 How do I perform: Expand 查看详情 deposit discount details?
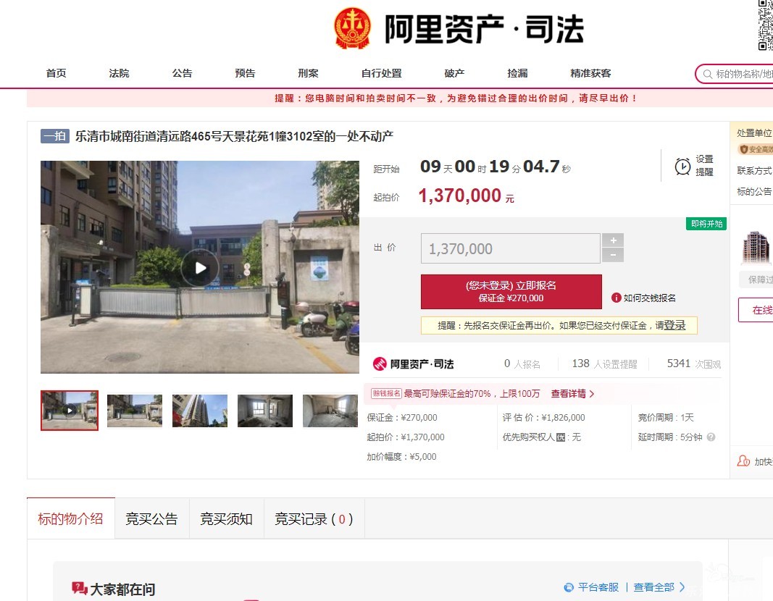[x=572, y=394]
